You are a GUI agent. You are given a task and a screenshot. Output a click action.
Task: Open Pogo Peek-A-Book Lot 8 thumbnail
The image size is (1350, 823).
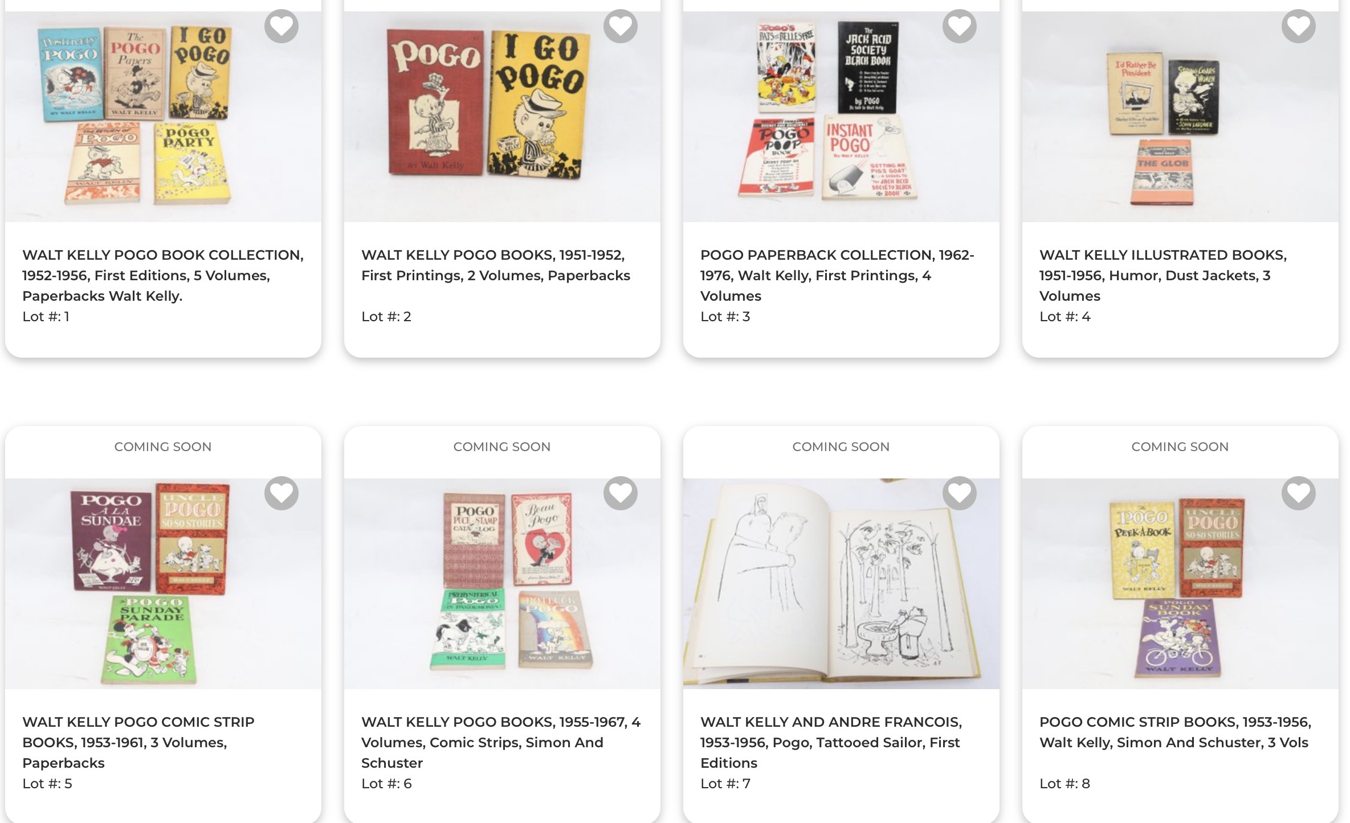tap(1180, 583)
